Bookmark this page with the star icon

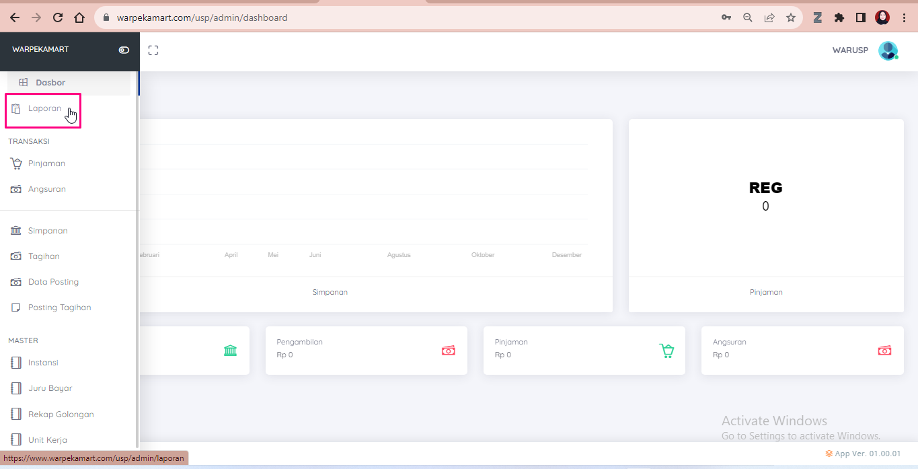(x=791, y=17)
